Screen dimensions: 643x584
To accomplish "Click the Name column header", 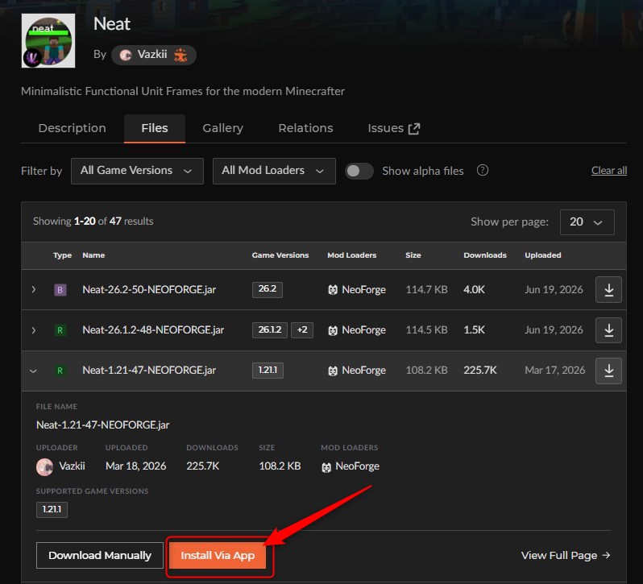I will (x=93, y=255).
